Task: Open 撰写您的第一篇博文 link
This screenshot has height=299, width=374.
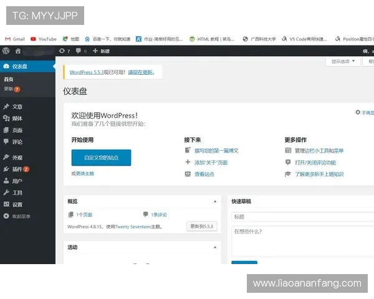Action: 216,151
